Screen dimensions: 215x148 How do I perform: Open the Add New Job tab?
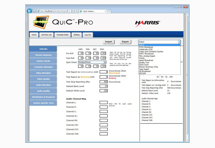click(46, 35)
